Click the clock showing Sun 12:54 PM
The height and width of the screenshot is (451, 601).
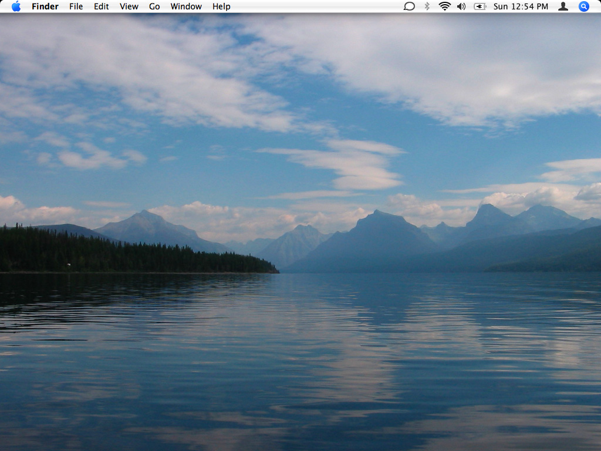[x=521, y=6]
